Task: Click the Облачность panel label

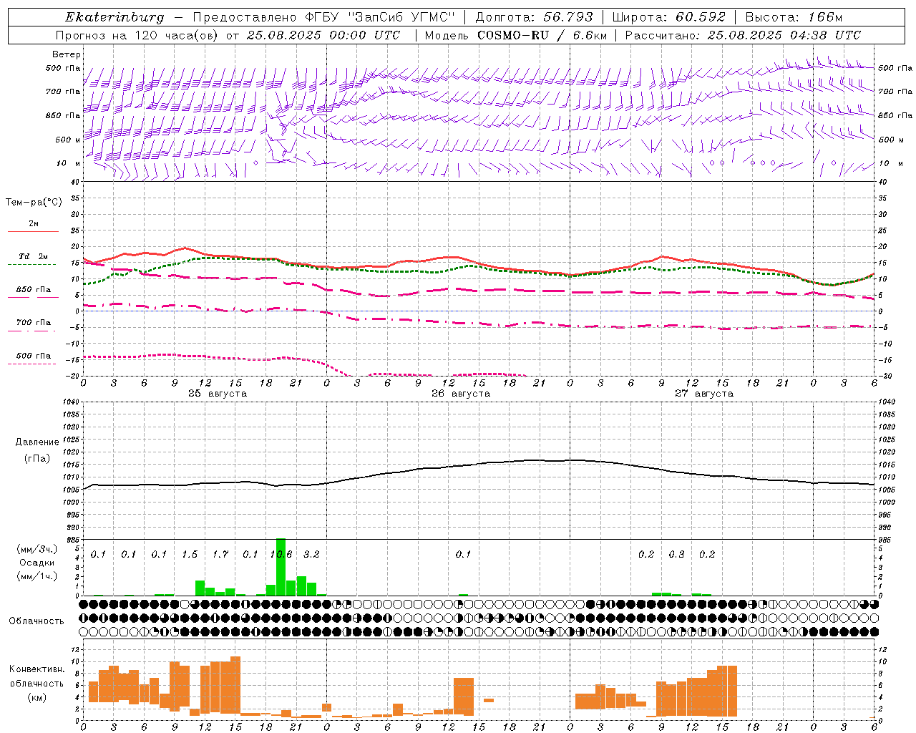Action: point(36,621)
